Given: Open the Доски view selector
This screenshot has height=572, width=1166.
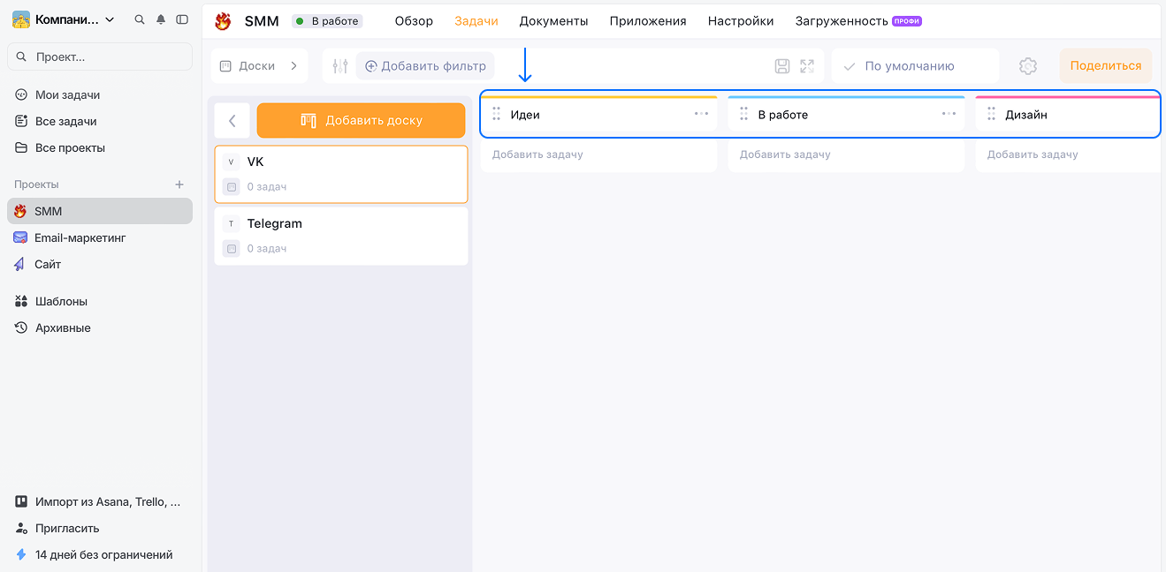Looking at the screenshot, I should click(259, 66).
